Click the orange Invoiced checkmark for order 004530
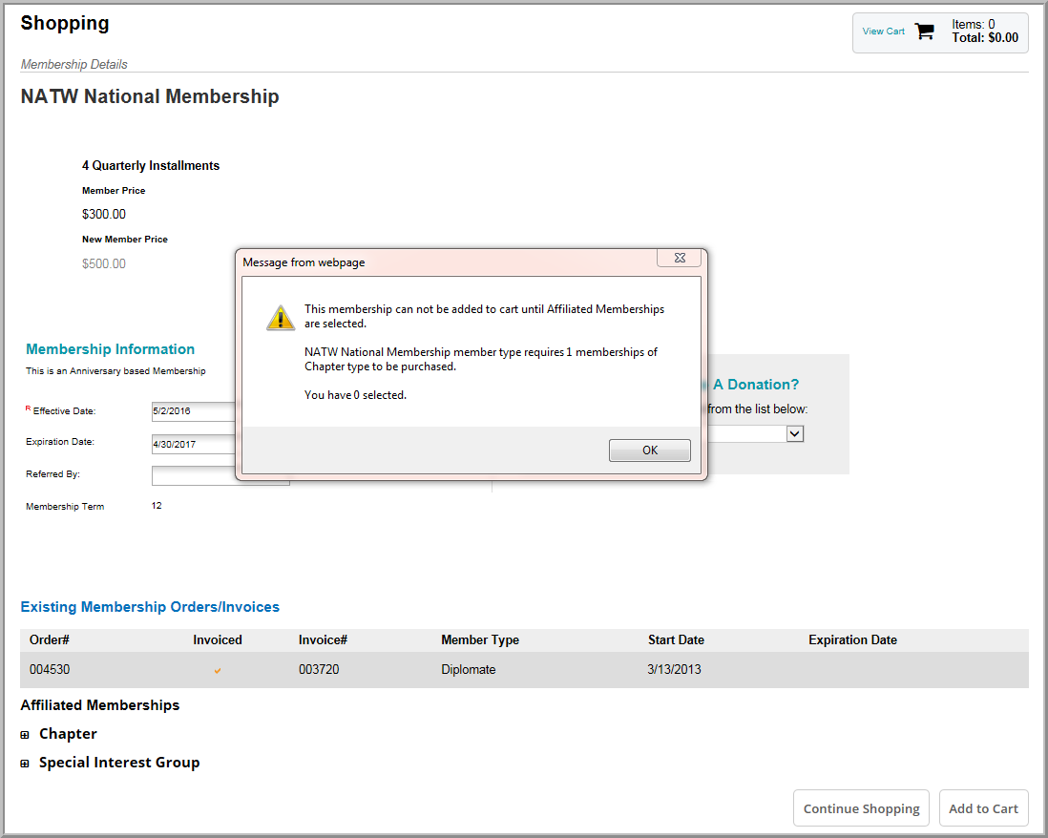This screenshot has width=1048, height=838. 218,670
